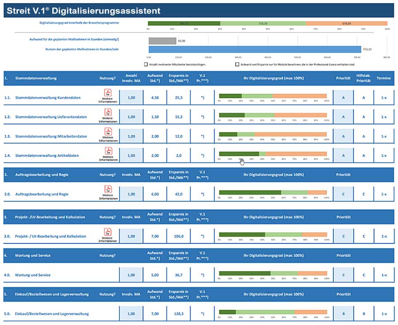Select involv. MA cell for Mitarbeiterdaten

pos(131,136)
